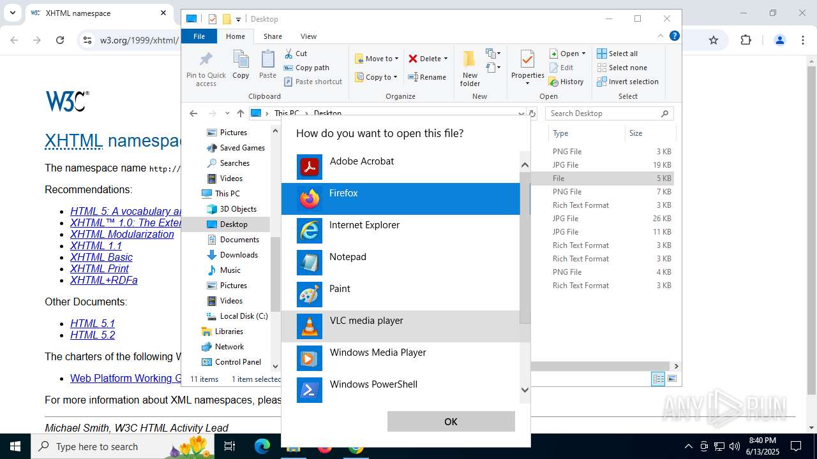Select 3D Objects in navigation pane
Screen dimensions: 817x459
point(232,209)
